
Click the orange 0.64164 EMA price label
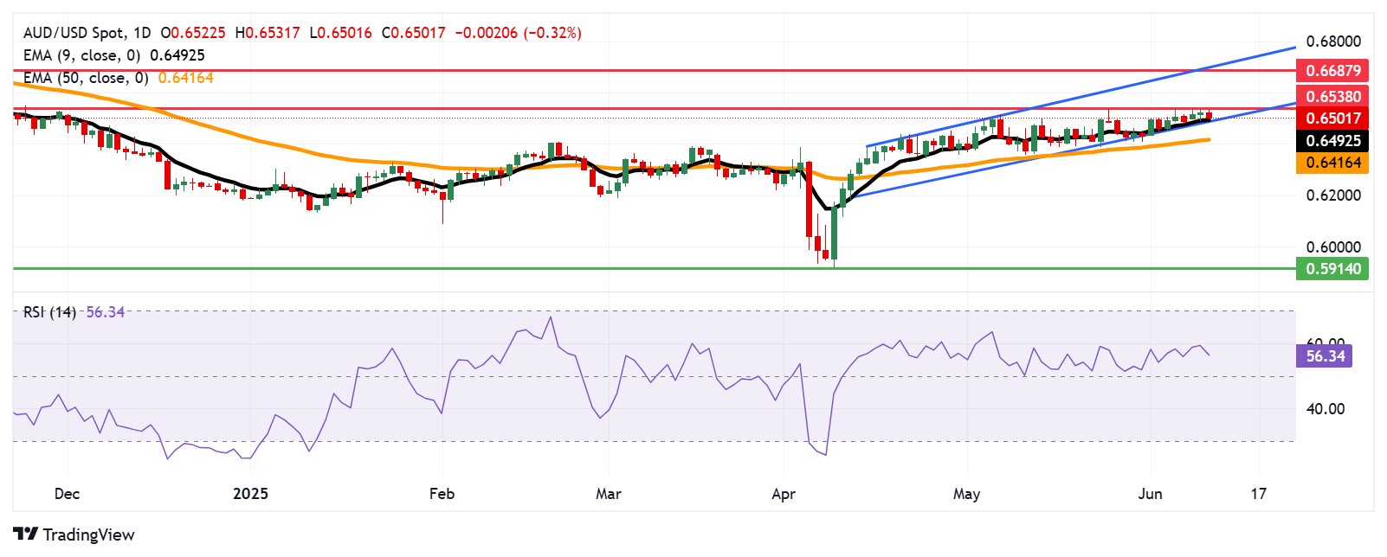tap(1332, 163)
